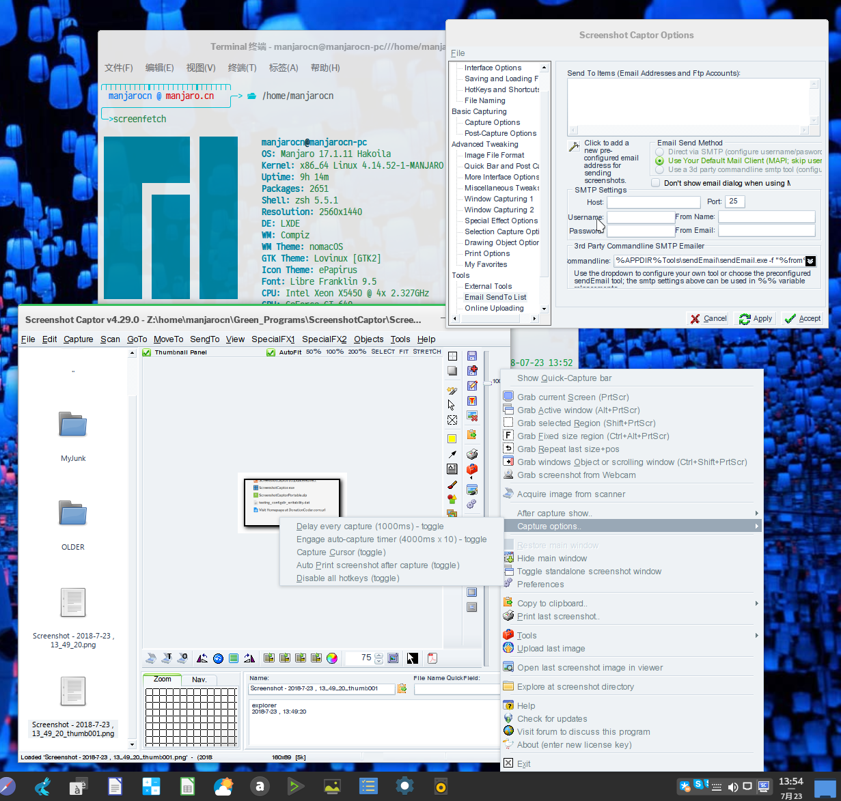Click the crossed-out dashed selection icon
Viewport: 841px width, 801px height.
pos(452,420)
